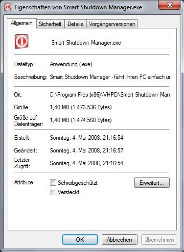Click the Geändert date ending 21:16:57
This screenshot has width=184, height=252.
[x=87, y=151]
